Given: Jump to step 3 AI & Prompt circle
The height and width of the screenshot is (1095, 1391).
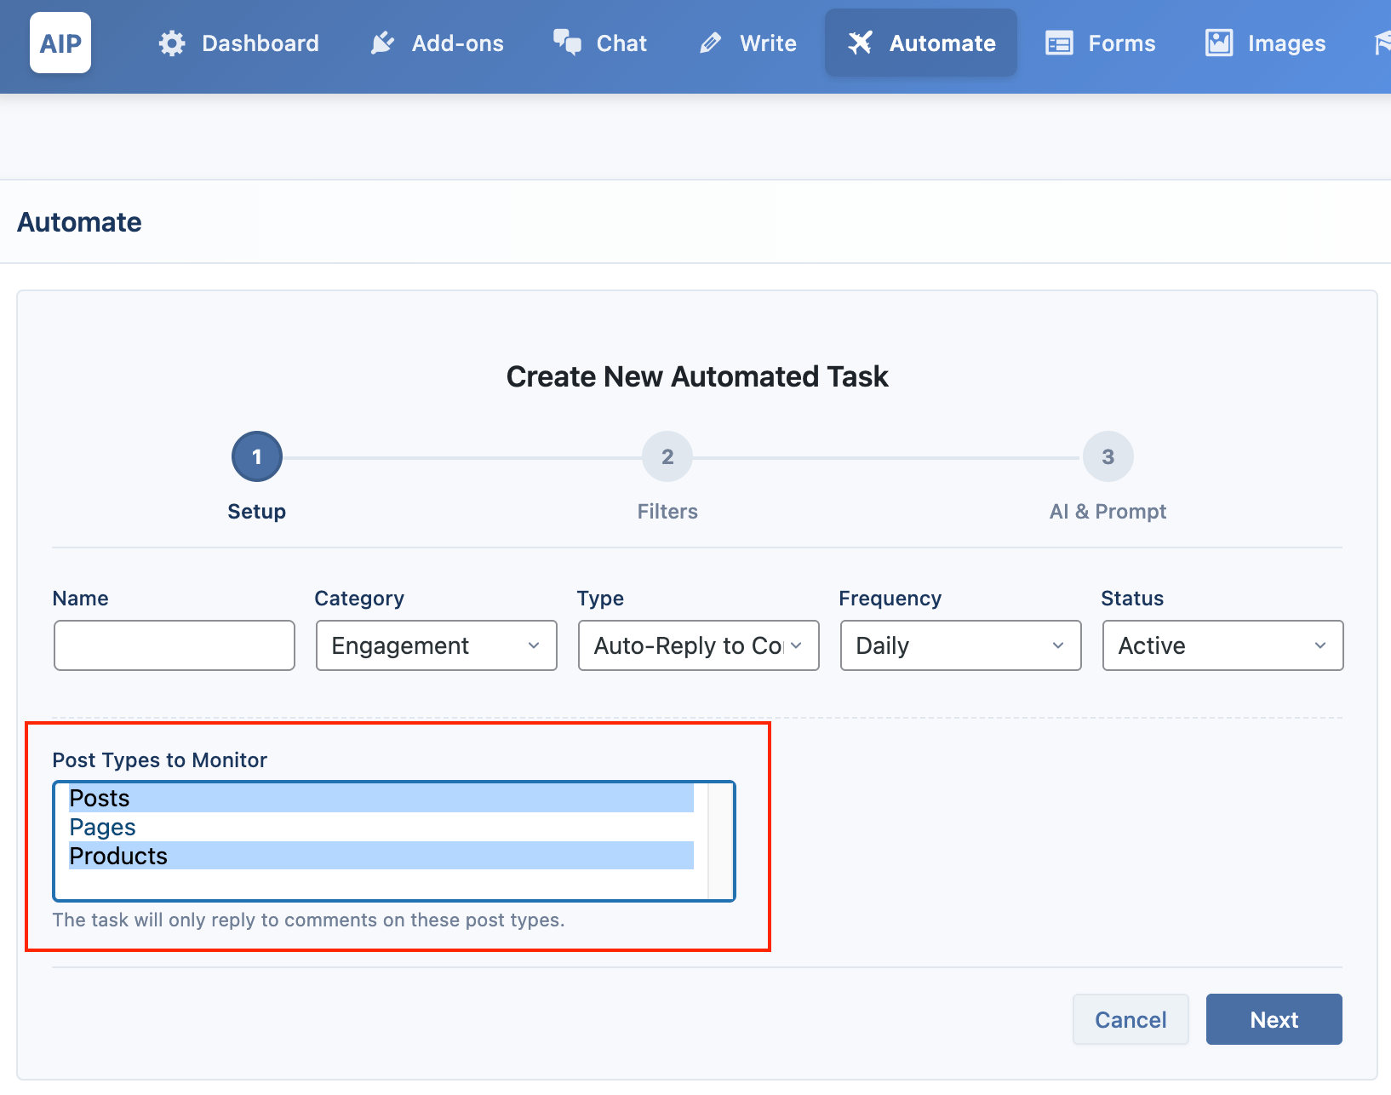Looking at the screenshot, I should [x=1108, y=456].
